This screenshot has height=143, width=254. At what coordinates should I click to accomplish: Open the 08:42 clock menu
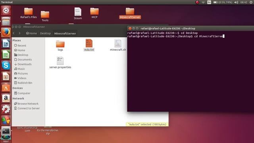[244, 2]
